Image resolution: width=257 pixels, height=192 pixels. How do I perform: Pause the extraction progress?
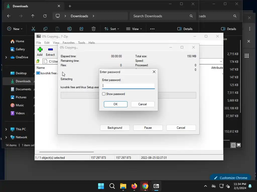[x=148, y=128]
